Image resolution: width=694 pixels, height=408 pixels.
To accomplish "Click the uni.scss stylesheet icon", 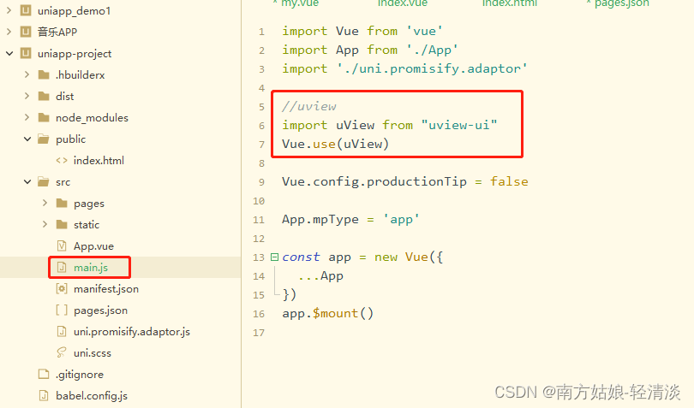I will (62, 352).
